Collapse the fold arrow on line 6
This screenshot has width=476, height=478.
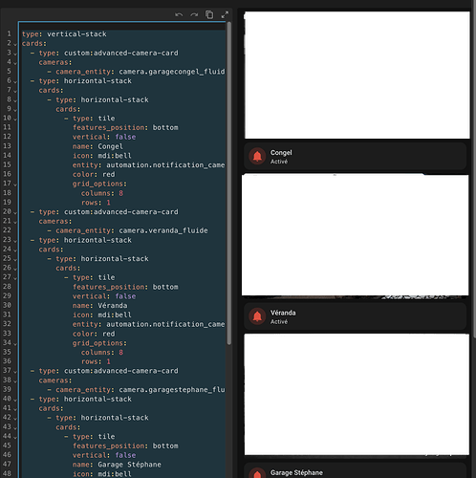coord(15,81)
